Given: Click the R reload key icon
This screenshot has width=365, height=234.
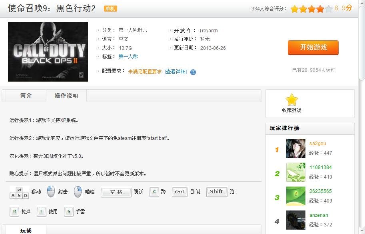Looking at the screenshot, I should [14, 212].
